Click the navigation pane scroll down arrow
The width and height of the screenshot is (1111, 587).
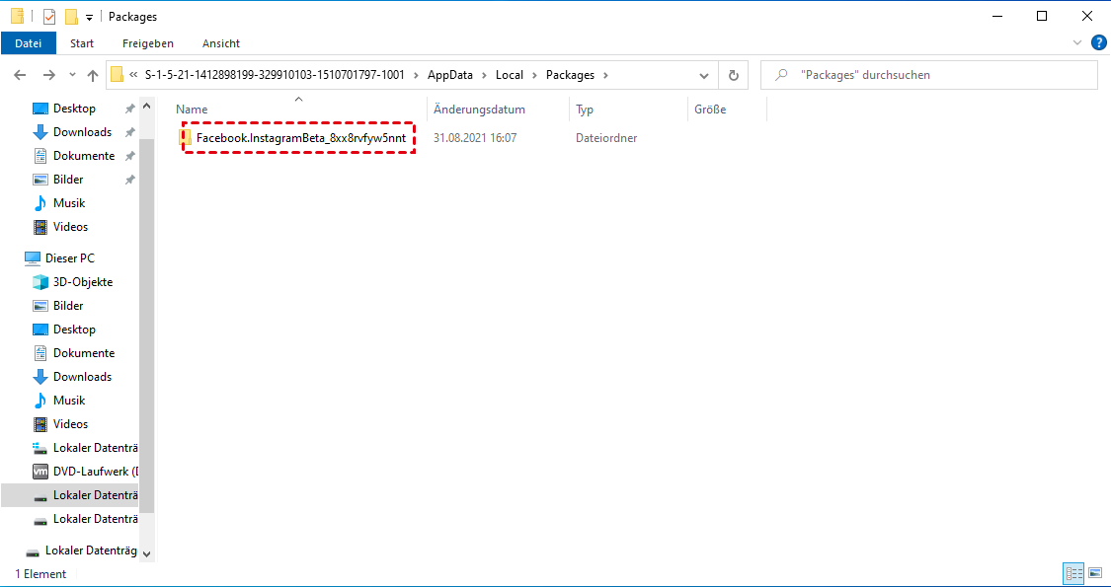(147, 553)
